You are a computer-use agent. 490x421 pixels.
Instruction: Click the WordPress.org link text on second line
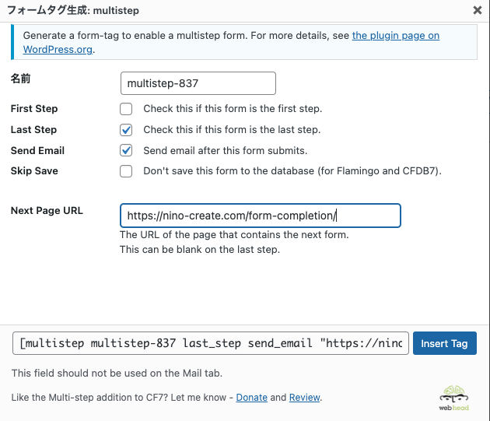coord(58,50)
